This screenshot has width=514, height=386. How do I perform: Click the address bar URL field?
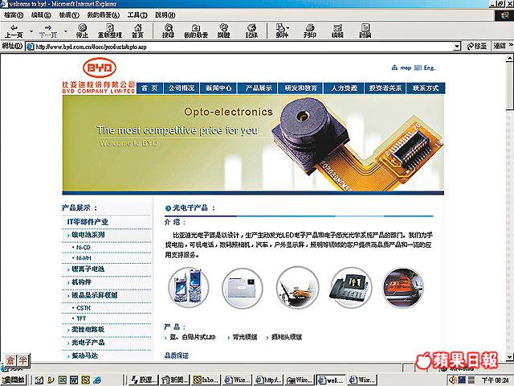(x=241, y=47)
